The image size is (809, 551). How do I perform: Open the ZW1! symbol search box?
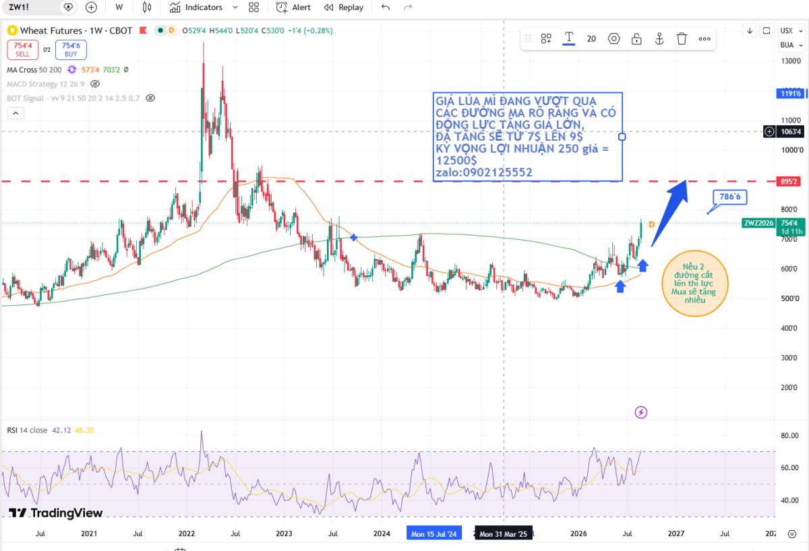39,7
